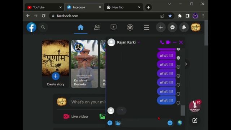Click the Create story label
The width and height of the screenshot is (231, 130).
pyautogui.click(x=56, y=84)
